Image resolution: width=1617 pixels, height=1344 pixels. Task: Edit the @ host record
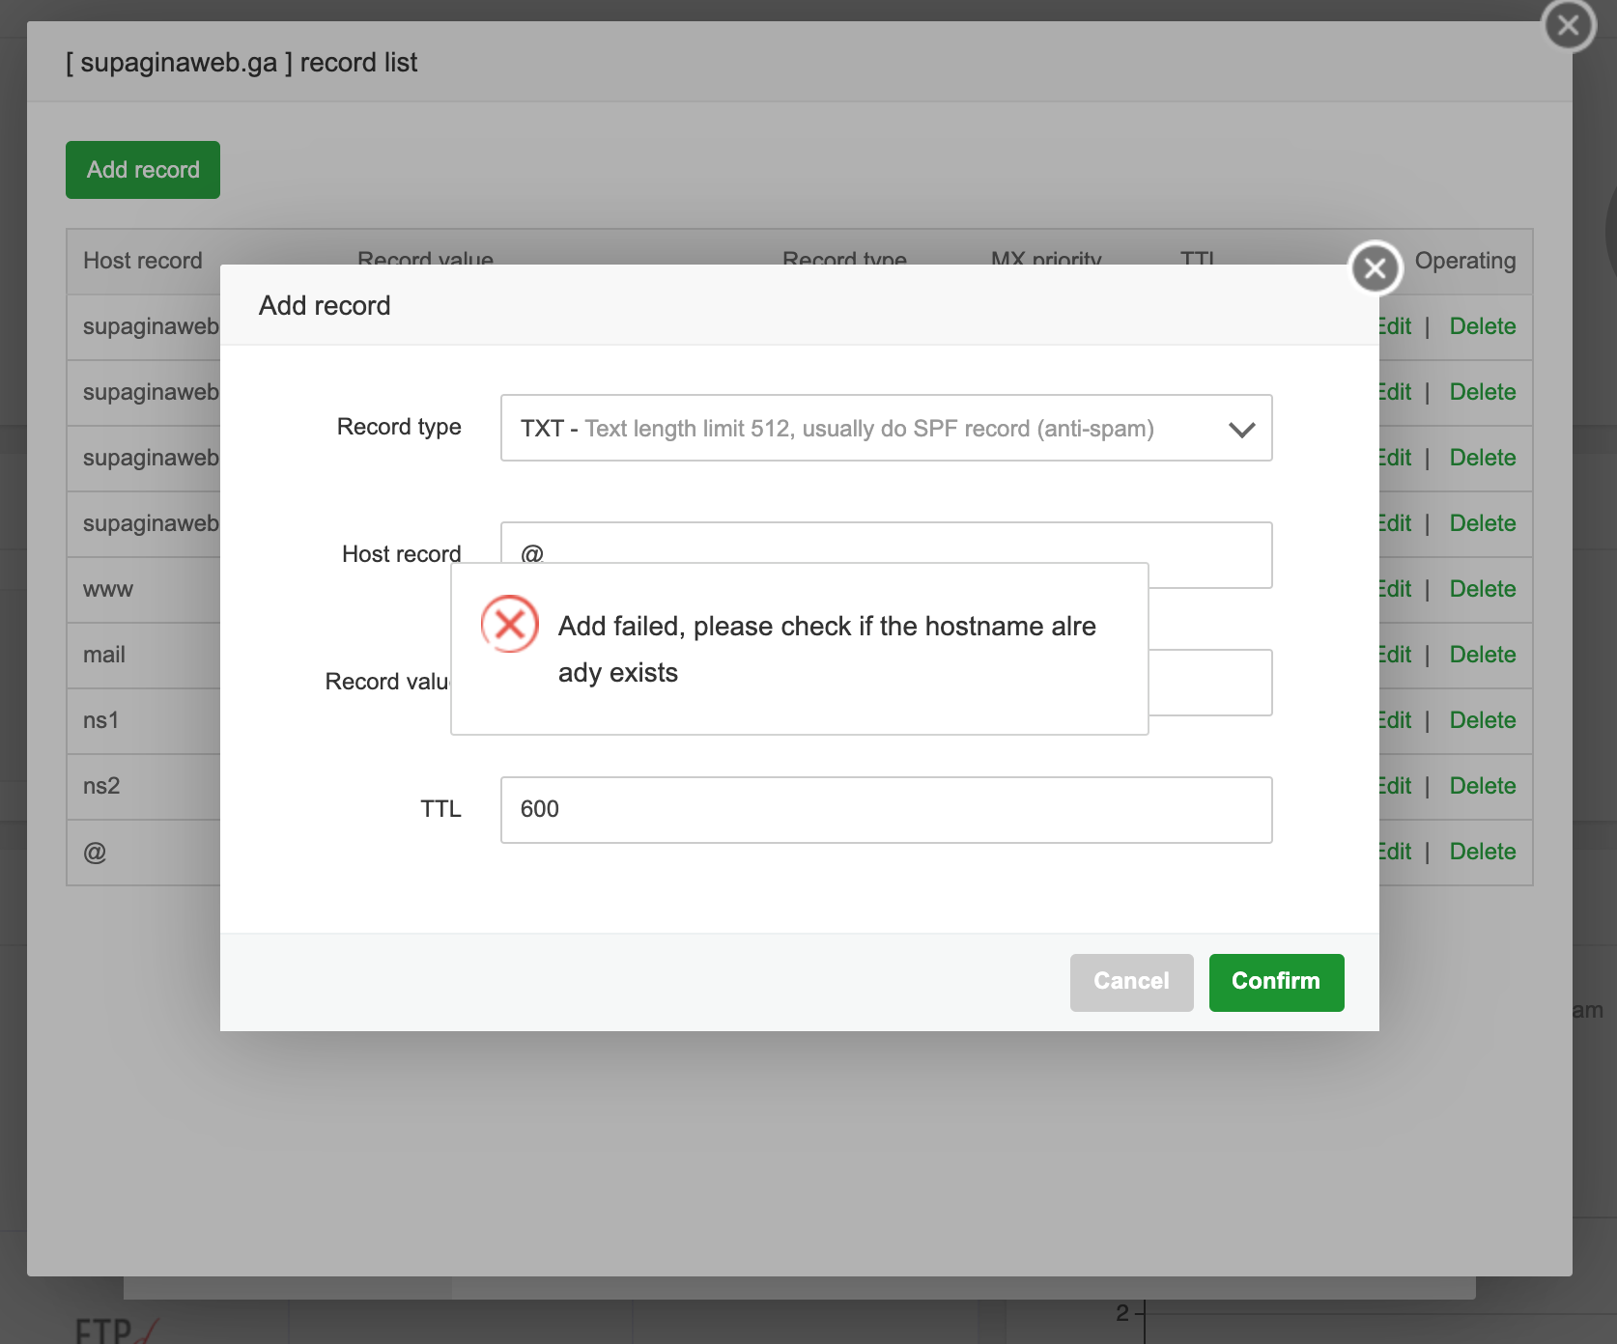click(x=1396, y=852)
